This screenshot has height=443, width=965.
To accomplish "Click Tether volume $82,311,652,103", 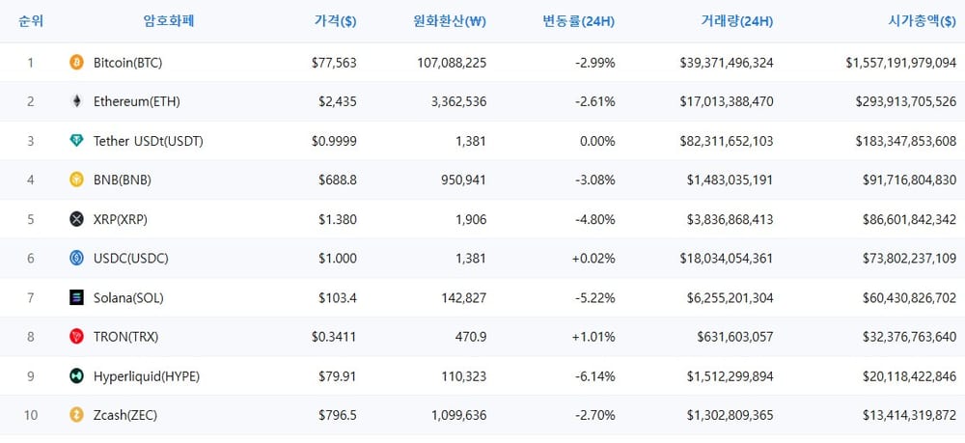I will pyautogui.click(x=727, y=141).
